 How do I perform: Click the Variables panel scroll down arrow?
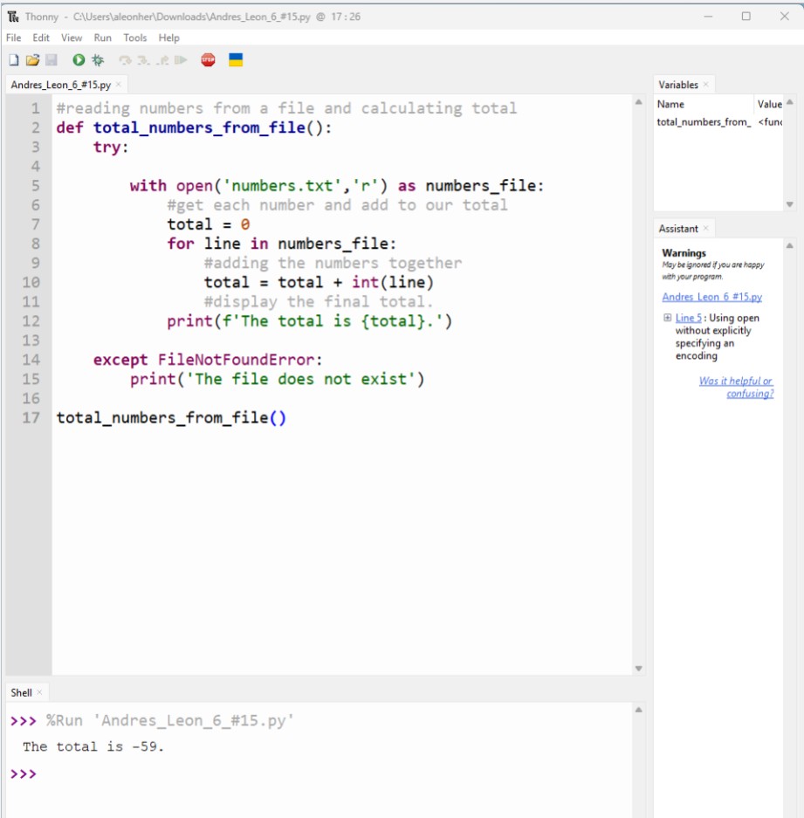click(x=790, y=204)
